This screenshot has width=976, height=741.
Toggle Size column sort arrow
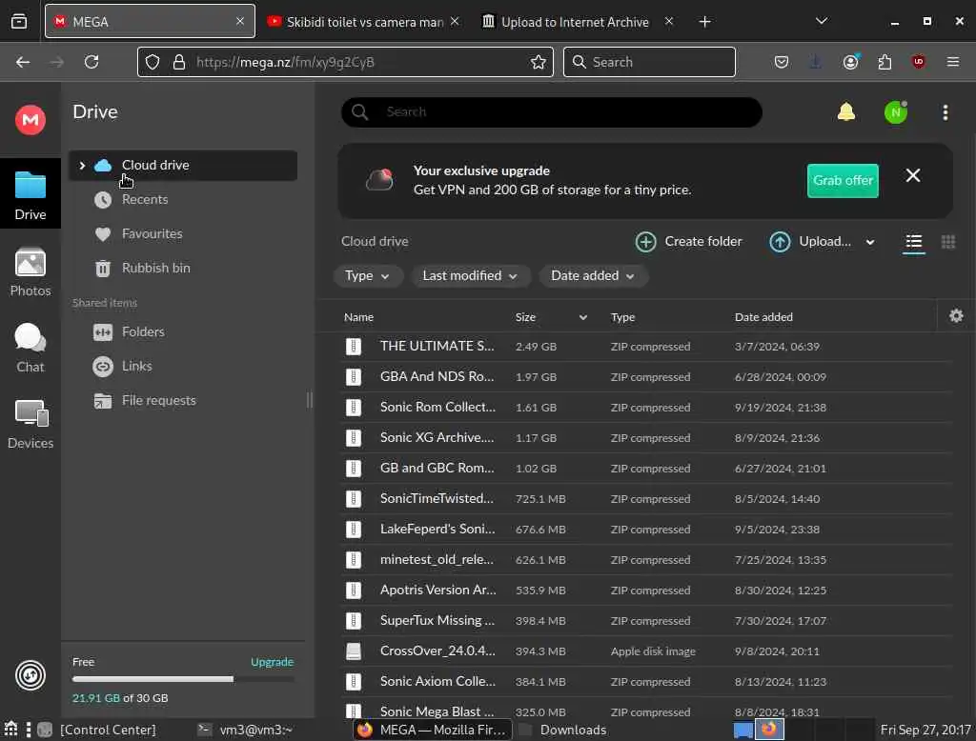point(582,317)
